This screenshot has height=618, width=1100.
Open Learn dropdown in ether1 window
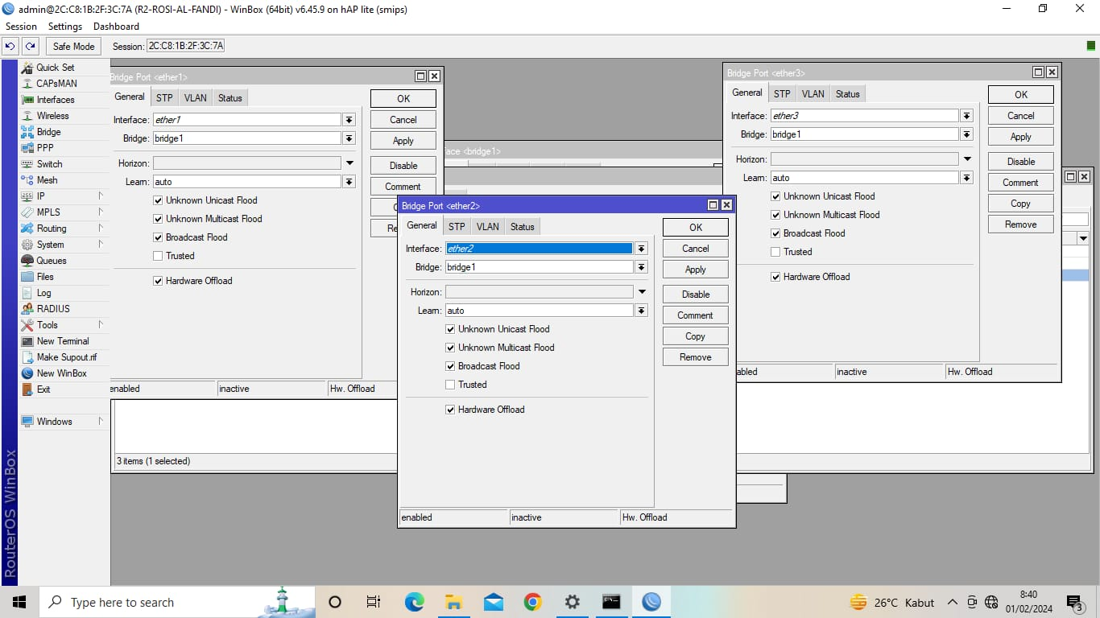(349, 182)
